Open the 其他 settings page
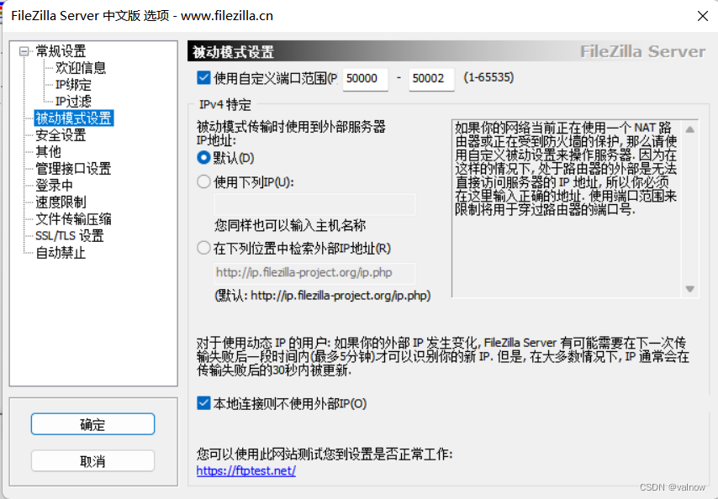The width and height of the screenshot is (718, 499). click(48, 152)
